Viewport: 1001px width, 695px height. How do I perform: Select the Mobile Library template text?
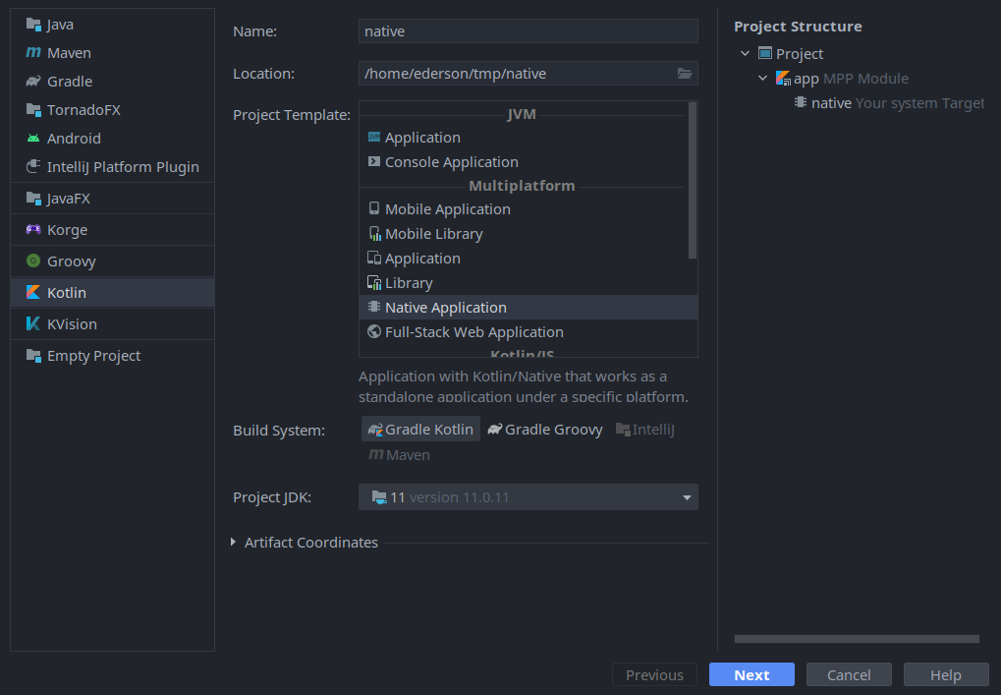(x=434, y=234)
